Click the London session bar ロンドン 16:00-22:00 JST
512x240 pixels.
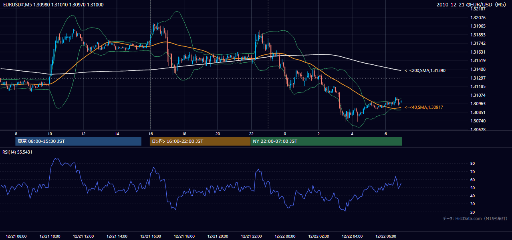coord(200,141)
